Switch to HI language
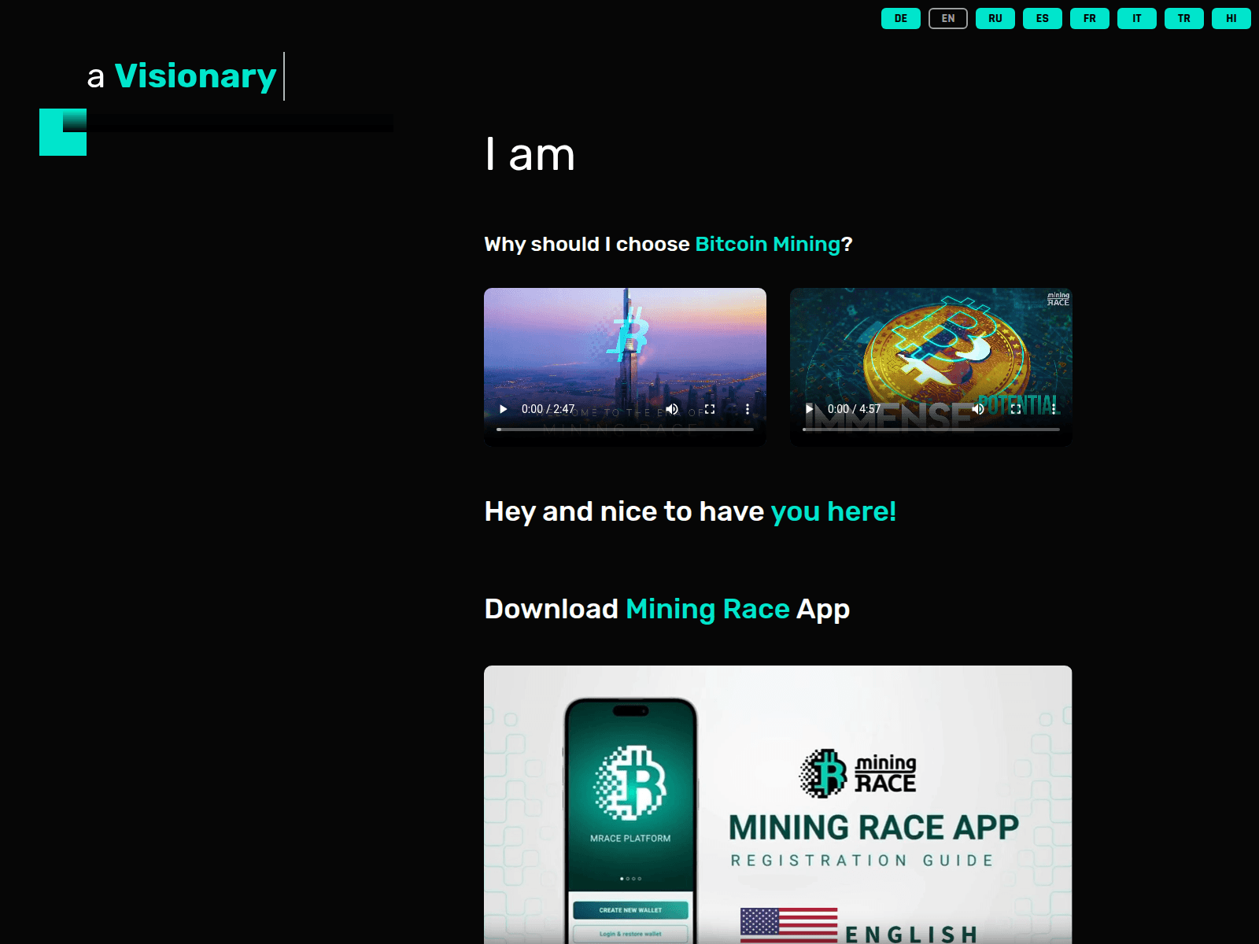 (1231, 18)
